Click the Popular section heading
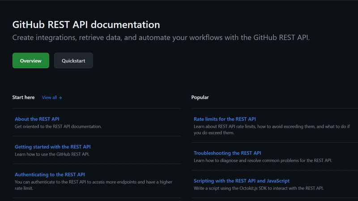This screenshot has width=358, height=201. coord(200,97)
